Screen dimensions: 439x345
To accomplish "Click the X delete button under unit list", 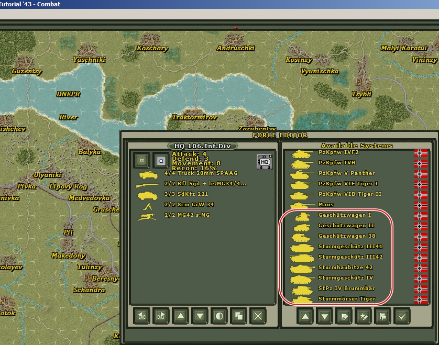I will 258,316.
